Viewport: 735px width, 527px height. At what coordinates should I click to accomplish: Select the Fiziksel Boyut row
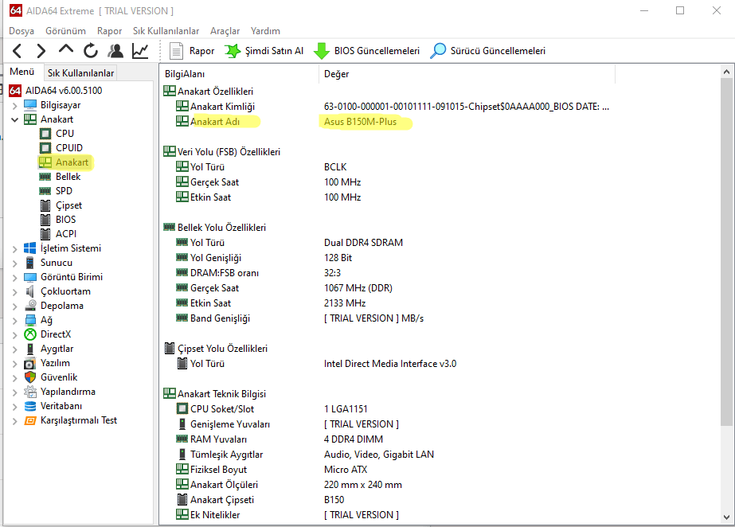click(272, 470)
